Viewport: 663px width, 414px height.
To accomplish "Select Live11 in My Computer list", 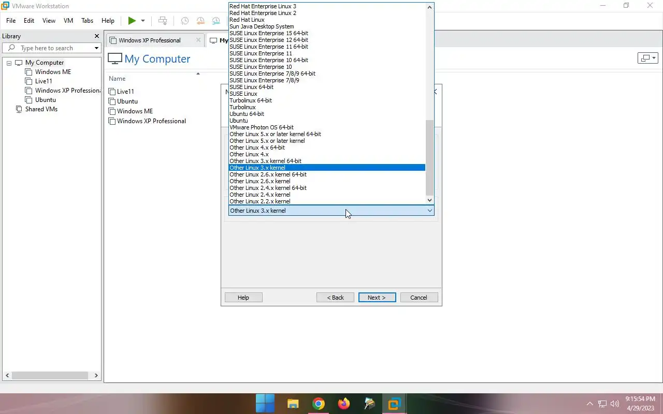I will click(125, 92).
